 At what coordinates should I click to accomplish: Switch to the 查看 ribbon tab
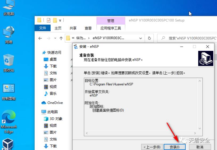click(x=88, y=28)
